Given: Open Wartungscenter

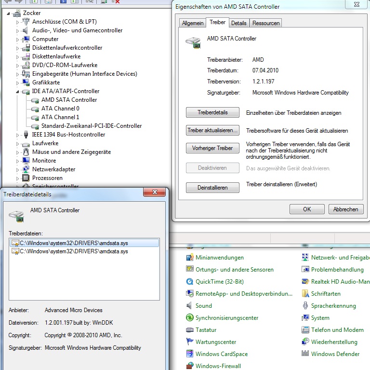Looking at the screenshot, I should click(x=216, y=342).
